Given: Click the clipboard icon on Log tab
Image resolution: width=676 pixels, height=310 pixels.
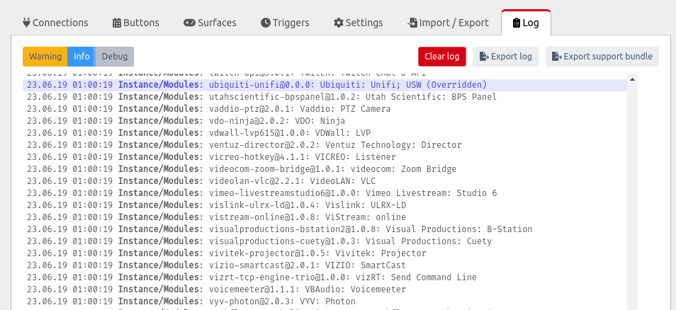Looking at the screenshot, I should 517,23.
